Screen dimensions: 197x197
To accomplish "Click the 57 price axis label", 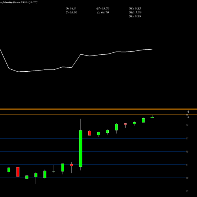I will [187, 138].
